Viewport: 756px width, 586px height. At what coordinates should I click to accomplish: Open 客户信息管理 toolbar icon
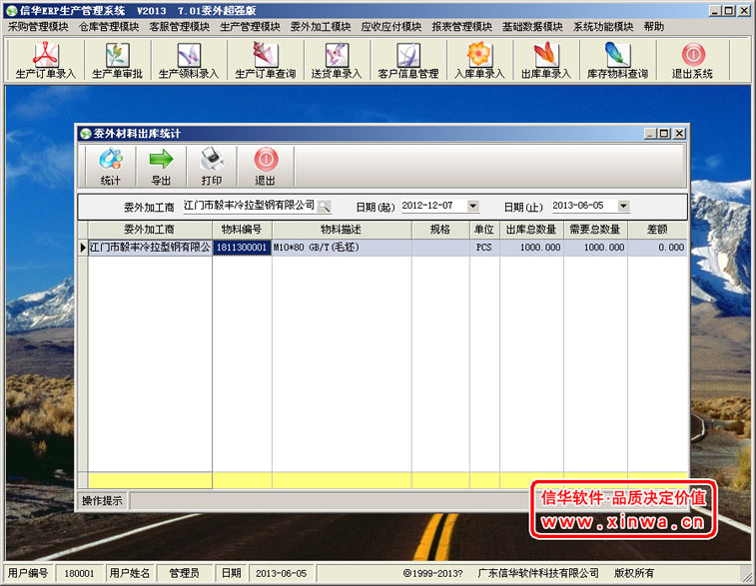tap(408, 60)
